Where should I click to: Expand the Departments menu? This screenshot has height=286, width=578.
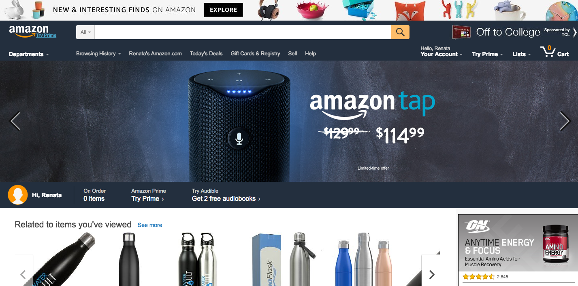click(29, 54)
